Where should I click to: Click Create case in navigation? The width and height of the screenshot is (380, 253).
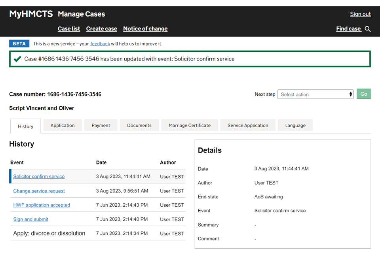102,28
